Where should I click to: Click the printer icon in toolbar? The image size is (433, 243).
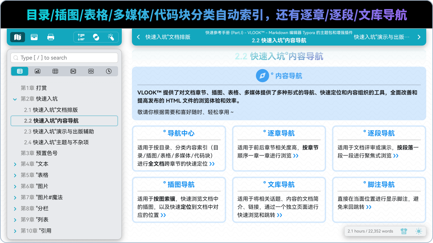point(51,37)
